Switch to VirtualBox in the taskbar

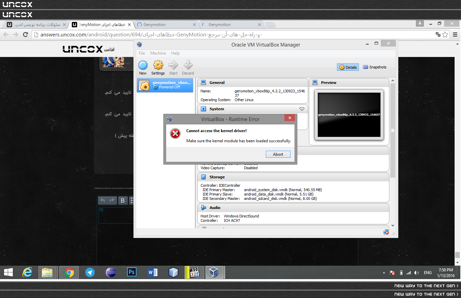pos(215,272)
